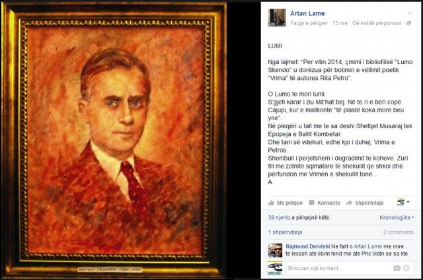423x280 pixels.
Task: Click the framed portrait painting photo
Action: pyautogui.click(x=113, y=140)
